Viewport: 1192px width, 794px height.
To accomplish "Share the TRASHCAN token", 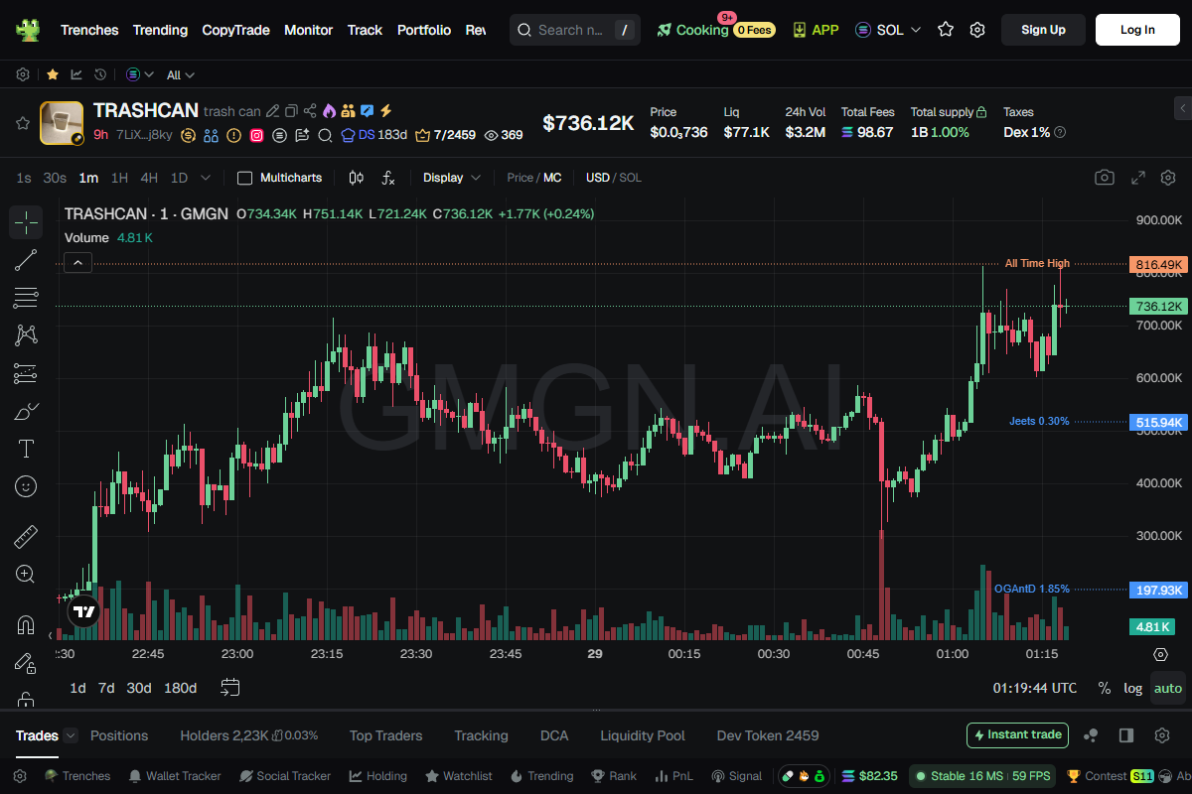I will click(310, 111).
